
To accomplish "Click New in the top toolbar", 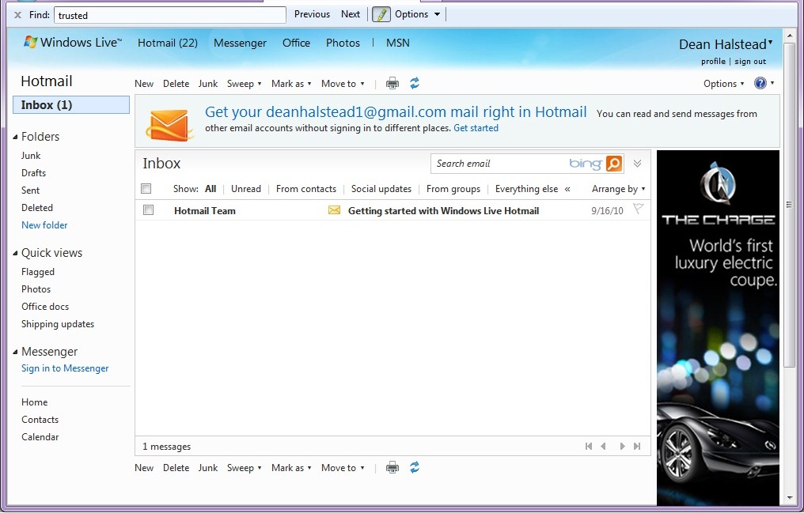I will point(143,84).
